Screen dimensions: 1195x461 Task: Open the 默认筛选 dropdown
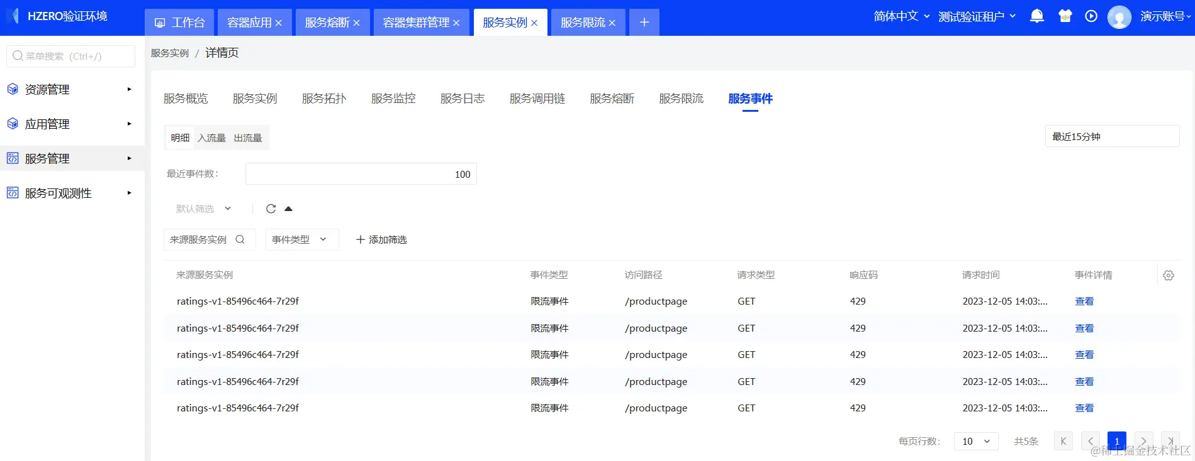(x=203, y=209)
